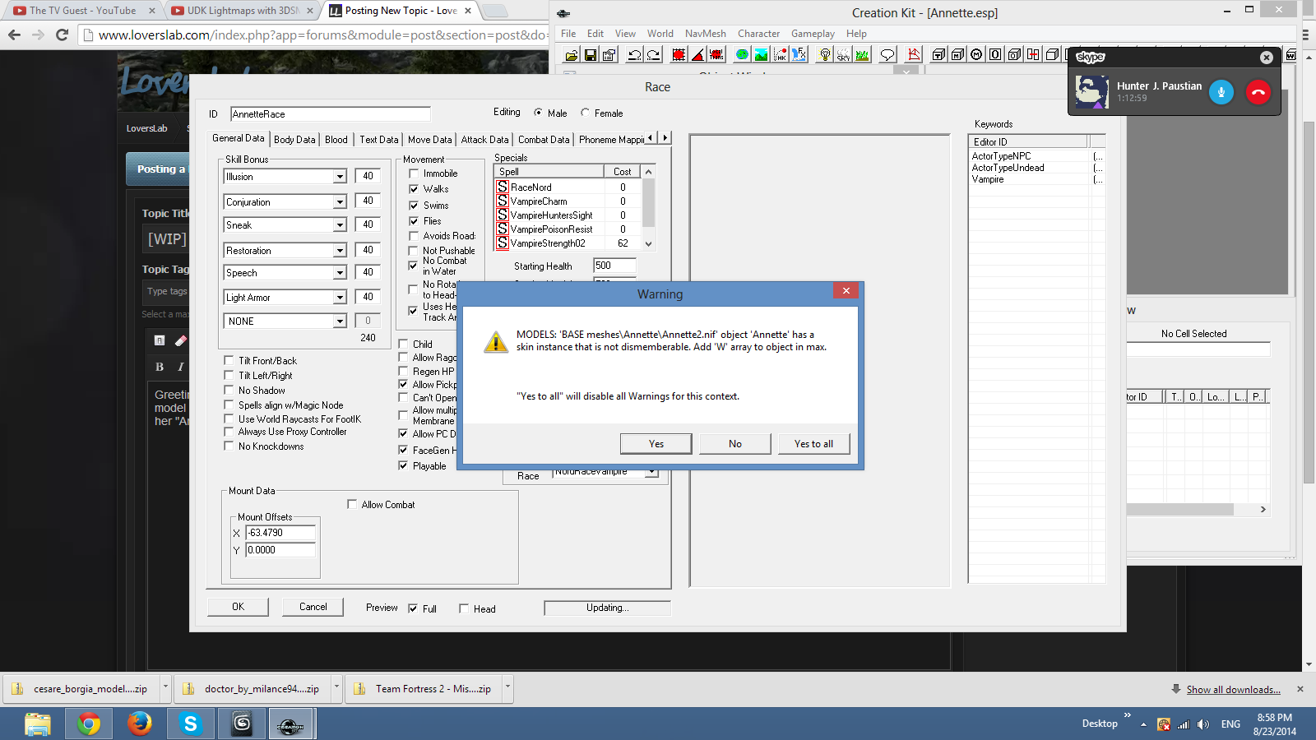Toggle the Swims movement checkbox
1316x740 pixels.
click(414, 206)
